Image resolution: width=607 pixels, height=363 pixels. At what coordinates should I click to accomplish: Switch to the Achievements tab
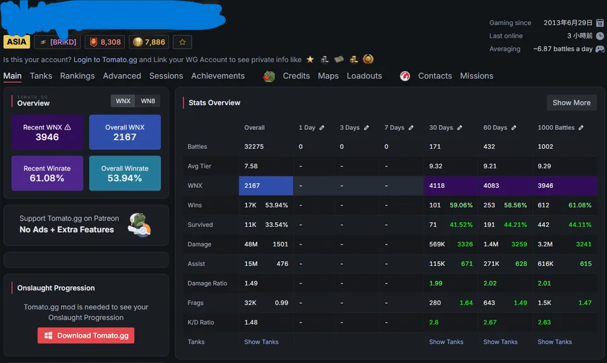[218, 76]
